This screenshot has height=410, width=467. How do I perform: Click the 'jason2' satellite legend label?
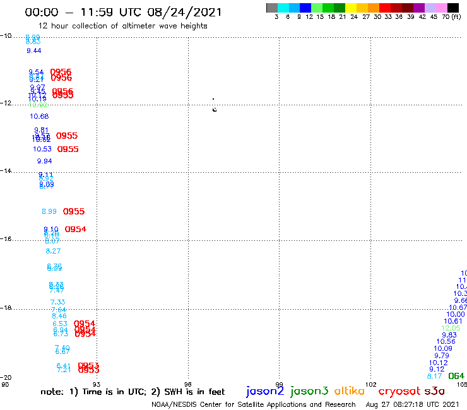265,391
